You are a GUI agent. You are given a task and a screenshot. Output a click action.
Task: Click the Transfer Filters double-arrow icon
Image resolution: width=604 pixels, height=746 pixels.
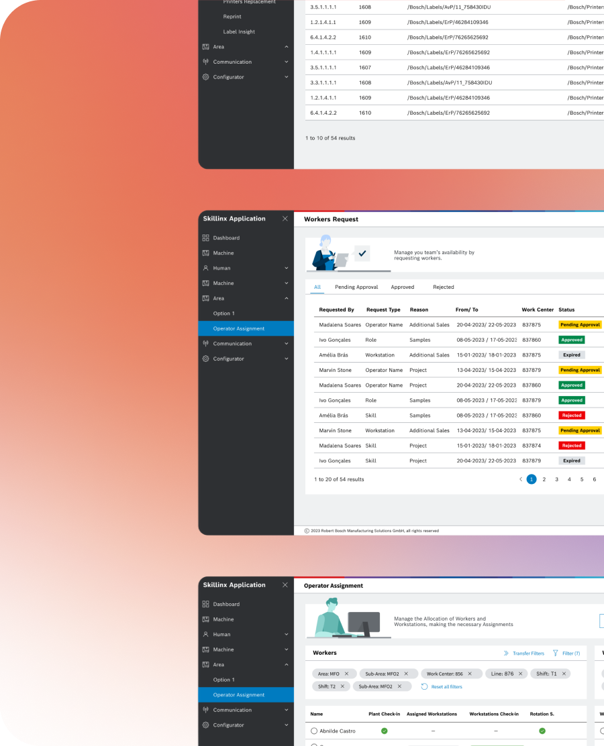pos(506,654)
